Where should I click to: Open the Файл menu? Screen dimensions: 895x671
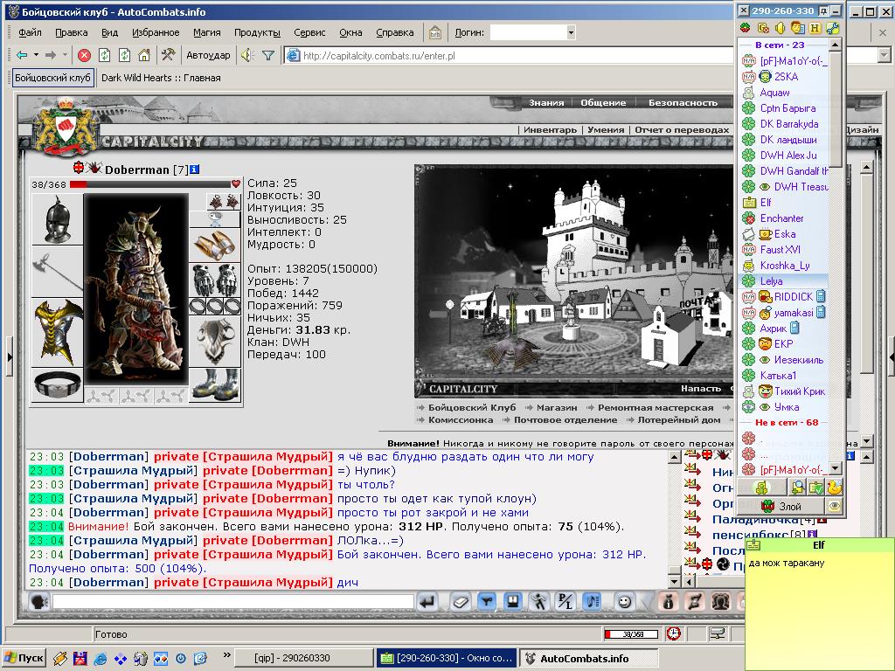point(30,32)
